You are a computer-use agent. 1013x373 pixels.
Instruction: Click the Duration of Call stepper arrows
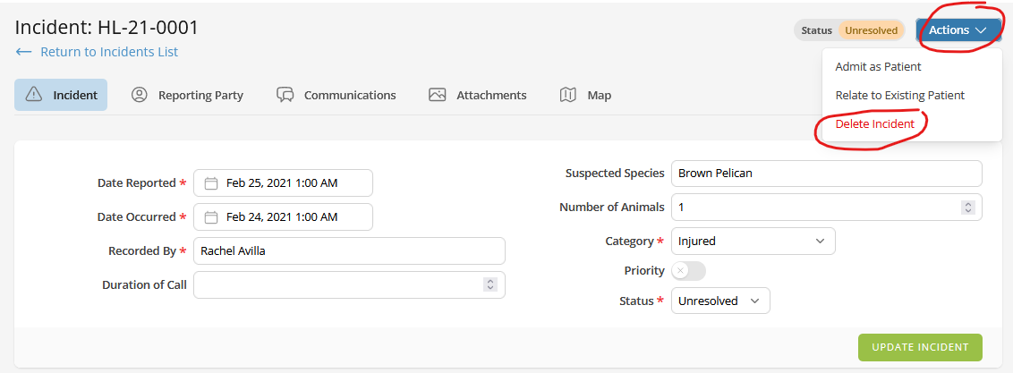[489, 284]
